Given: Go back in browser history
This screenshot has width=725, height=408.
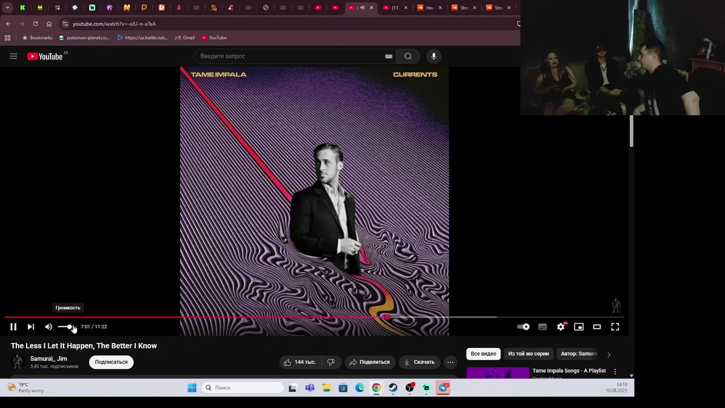Looking at the screenshot, I should [8, 24].
